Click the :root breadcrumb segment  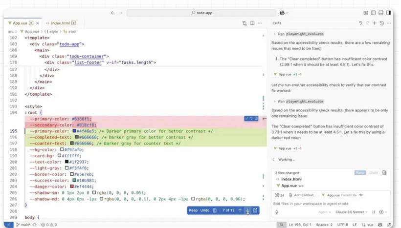pos(70,32)
